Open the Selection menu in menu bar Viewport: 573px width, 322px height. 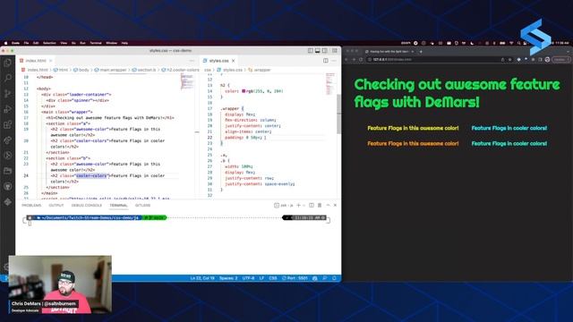50,43
